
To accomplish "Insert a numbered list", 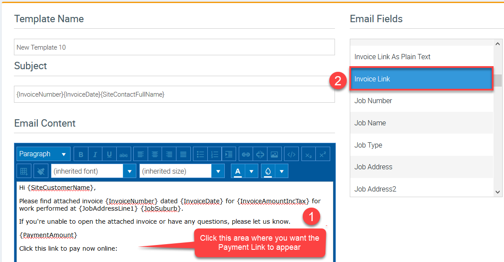I will coord(214,154).
